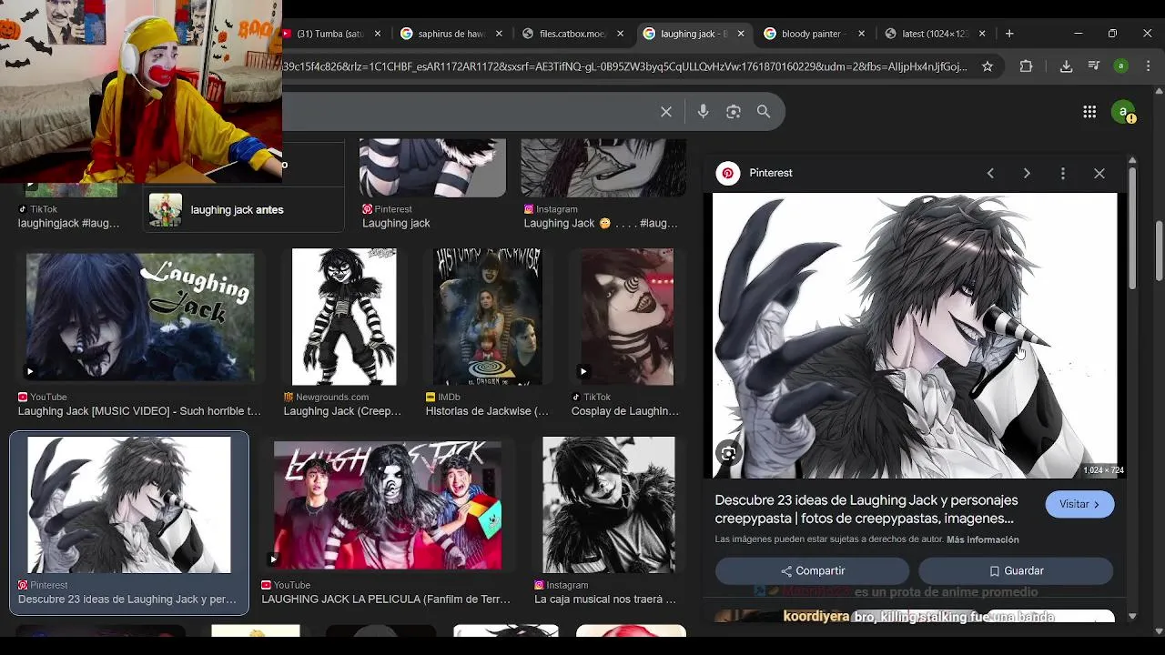Viewport: 1165px width, 655px height.
Task: Switch to 'saphirus de haw' tab
Action: 451,34
